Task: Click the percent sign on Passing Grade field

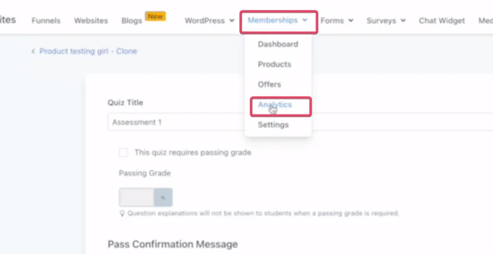Action: (163, 198)
